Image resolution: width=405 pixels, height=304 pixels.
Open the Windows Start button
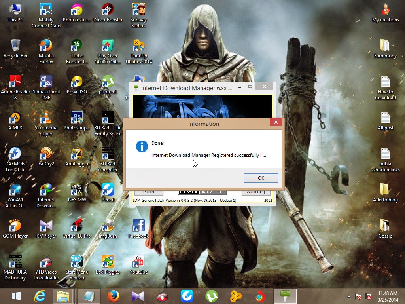coord(16,296)
